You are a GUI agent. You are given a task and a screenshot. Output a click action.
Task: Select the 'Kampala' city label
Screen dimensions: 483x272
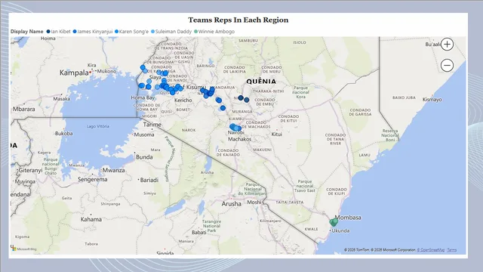(x=74, y=73)
